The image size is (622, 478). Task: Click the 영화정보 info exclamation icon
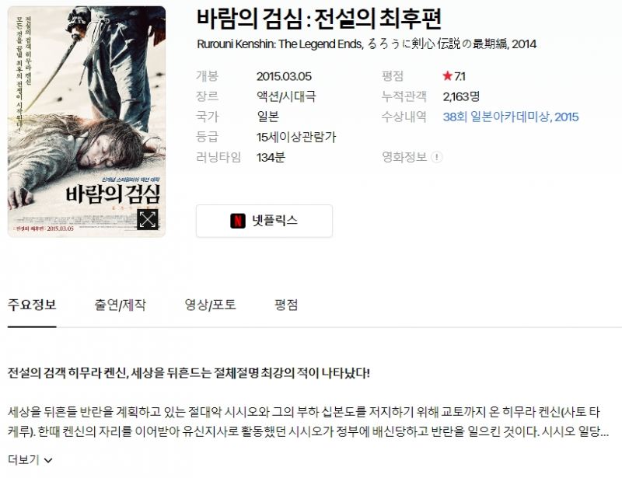coord(437,157)
